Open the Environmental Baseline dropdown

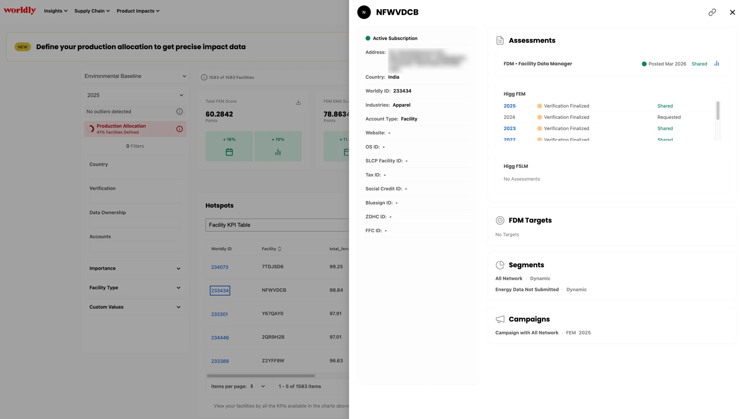click(135, 76)
